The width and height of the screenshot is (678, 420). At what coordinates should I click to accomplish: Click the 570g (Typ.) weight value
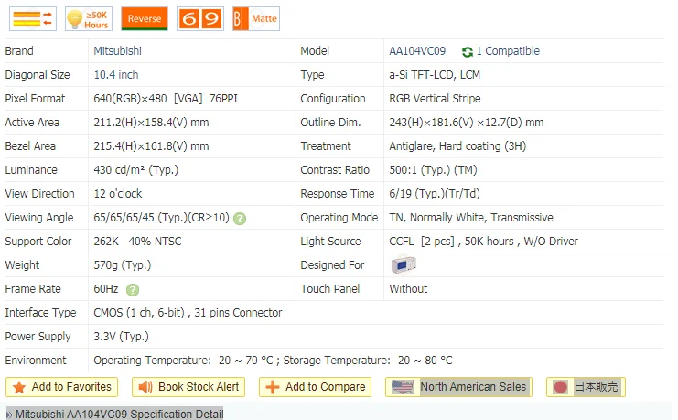[x=123, y=265]
